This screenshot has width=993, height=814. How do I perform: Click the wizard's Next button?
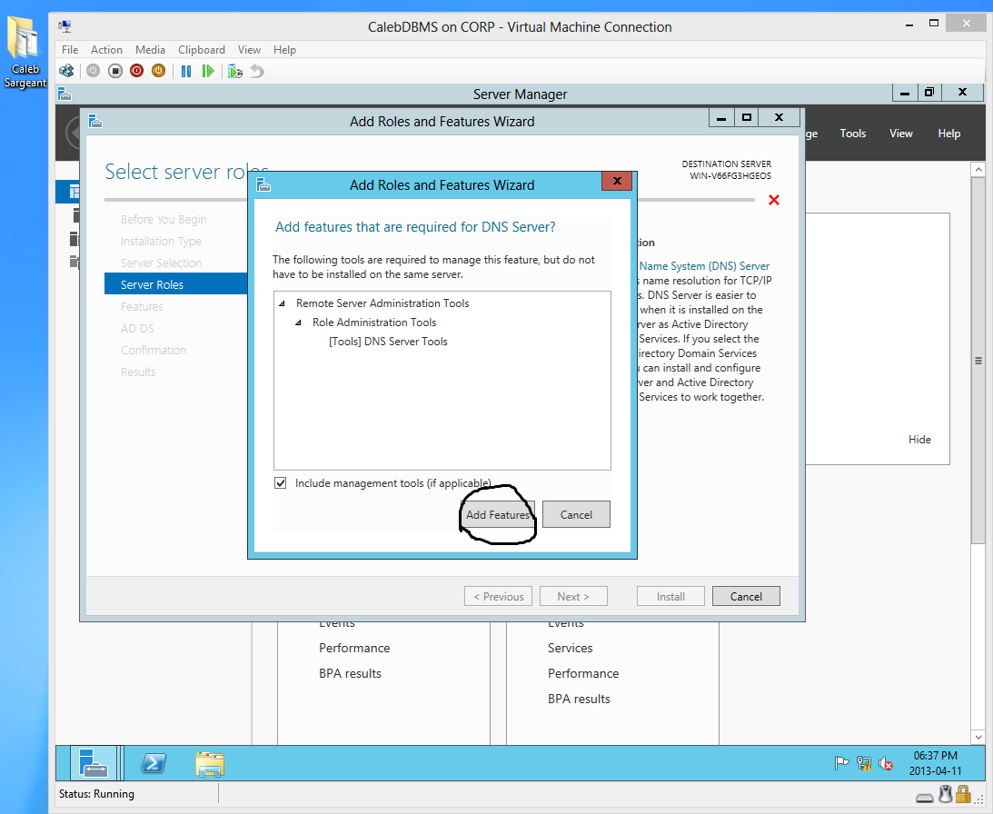pyautogui.click(x=573, y=596)
